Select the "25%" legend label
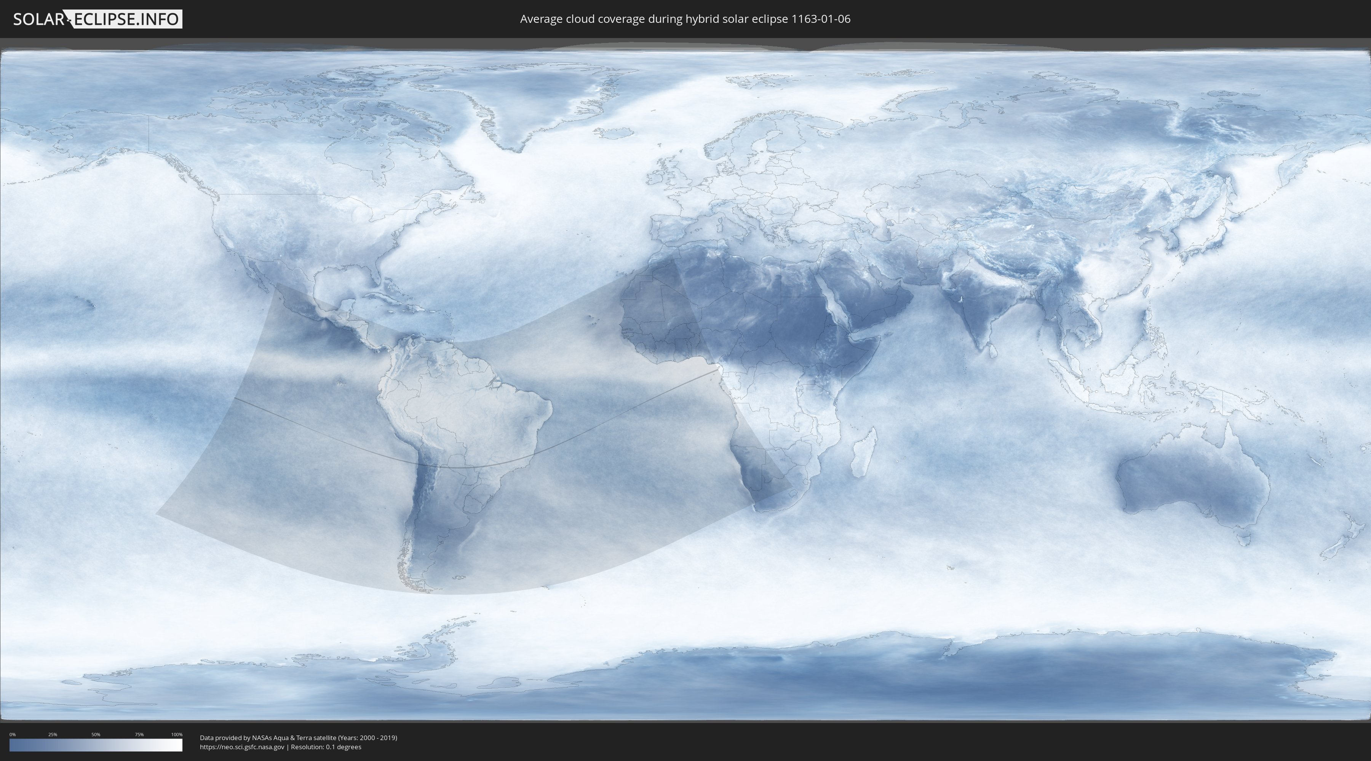 tap(53, 734)
